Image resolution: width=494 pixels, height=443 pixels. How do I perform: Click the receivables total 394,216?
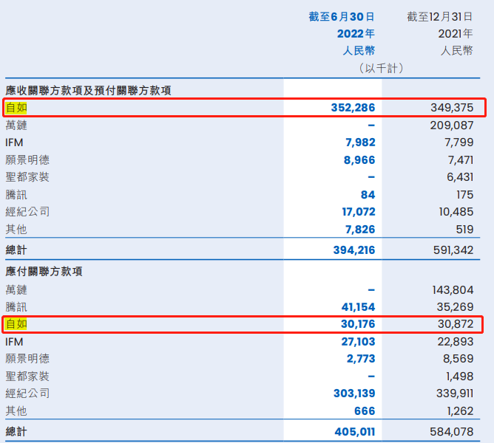[x=353, y=250]
